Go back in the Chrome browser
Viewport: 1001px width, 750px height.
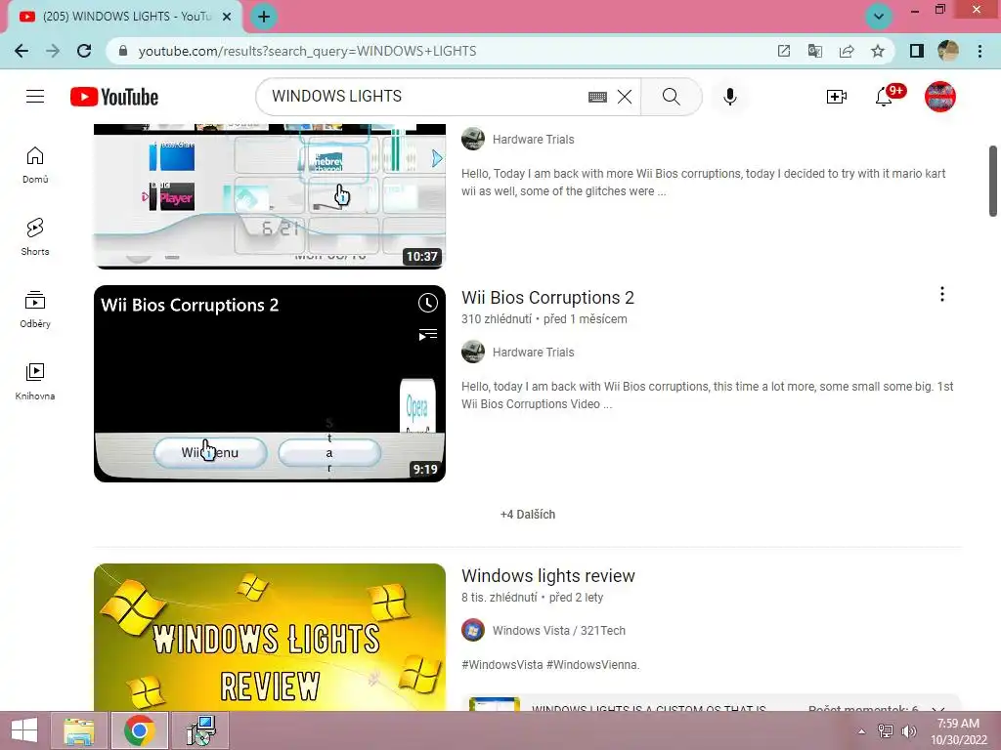(22, 51)
